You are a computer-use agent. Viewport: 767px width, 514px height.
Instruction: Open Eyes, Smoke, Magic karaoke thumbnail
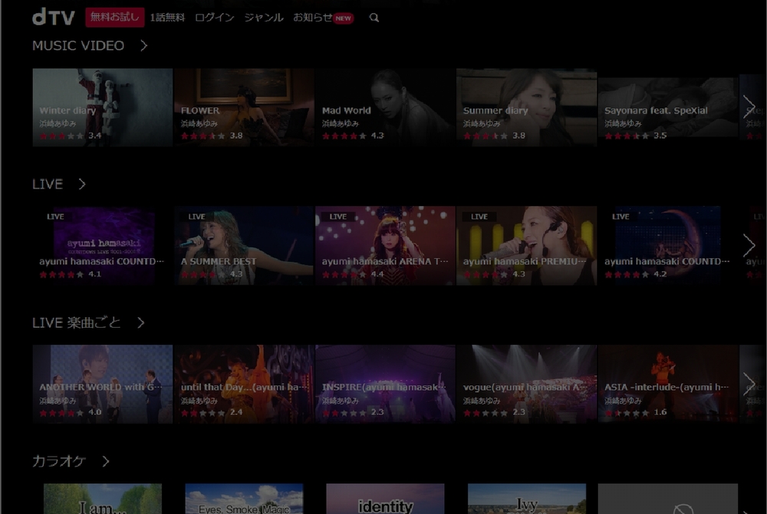tap(244, 499)
